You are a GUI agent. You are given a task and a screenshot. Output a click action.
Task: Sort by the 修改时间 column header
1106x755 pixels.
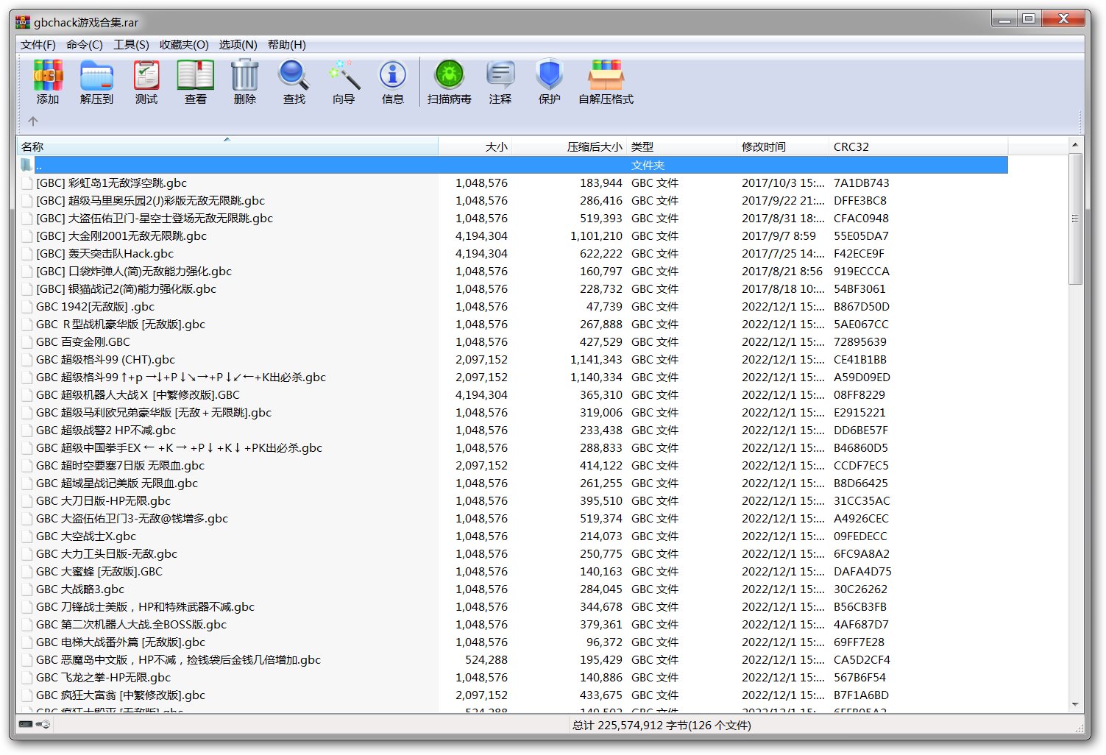tap(783, 146)
